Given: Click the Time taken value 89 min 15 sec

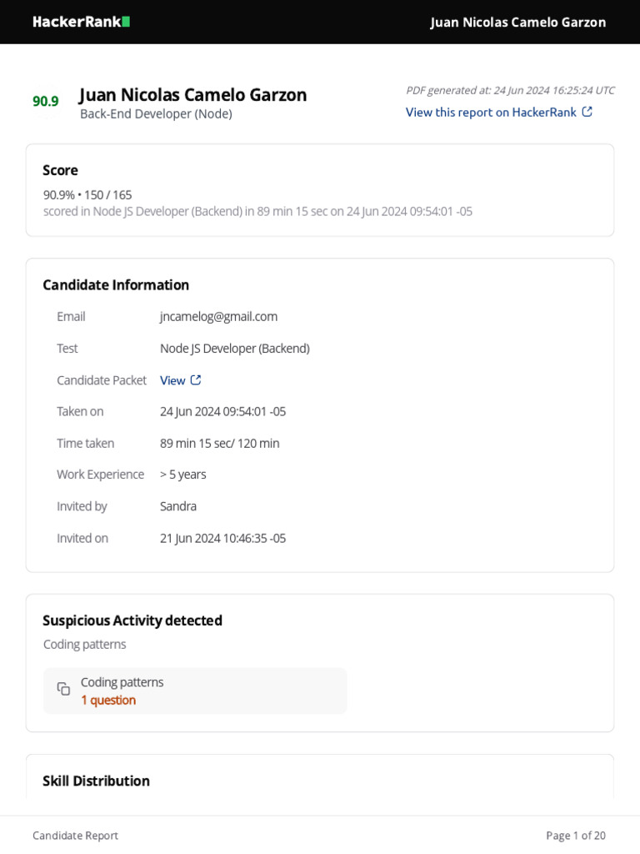Looking at the screenshot, I should [x=220, y=444].
